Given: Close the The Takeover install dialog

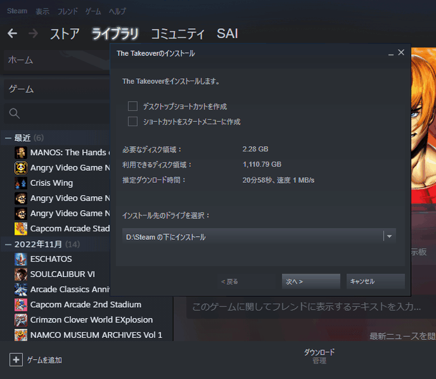Looking at the screenshot, I should point(401,53).
